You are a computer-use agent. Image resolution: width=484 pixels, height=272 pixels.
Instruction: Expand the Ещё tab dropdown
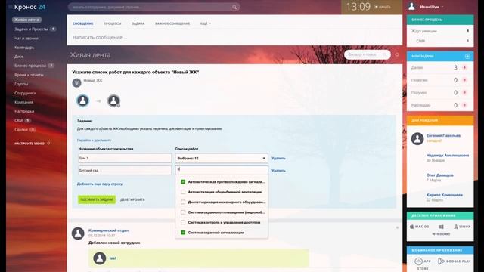point(205,23)
